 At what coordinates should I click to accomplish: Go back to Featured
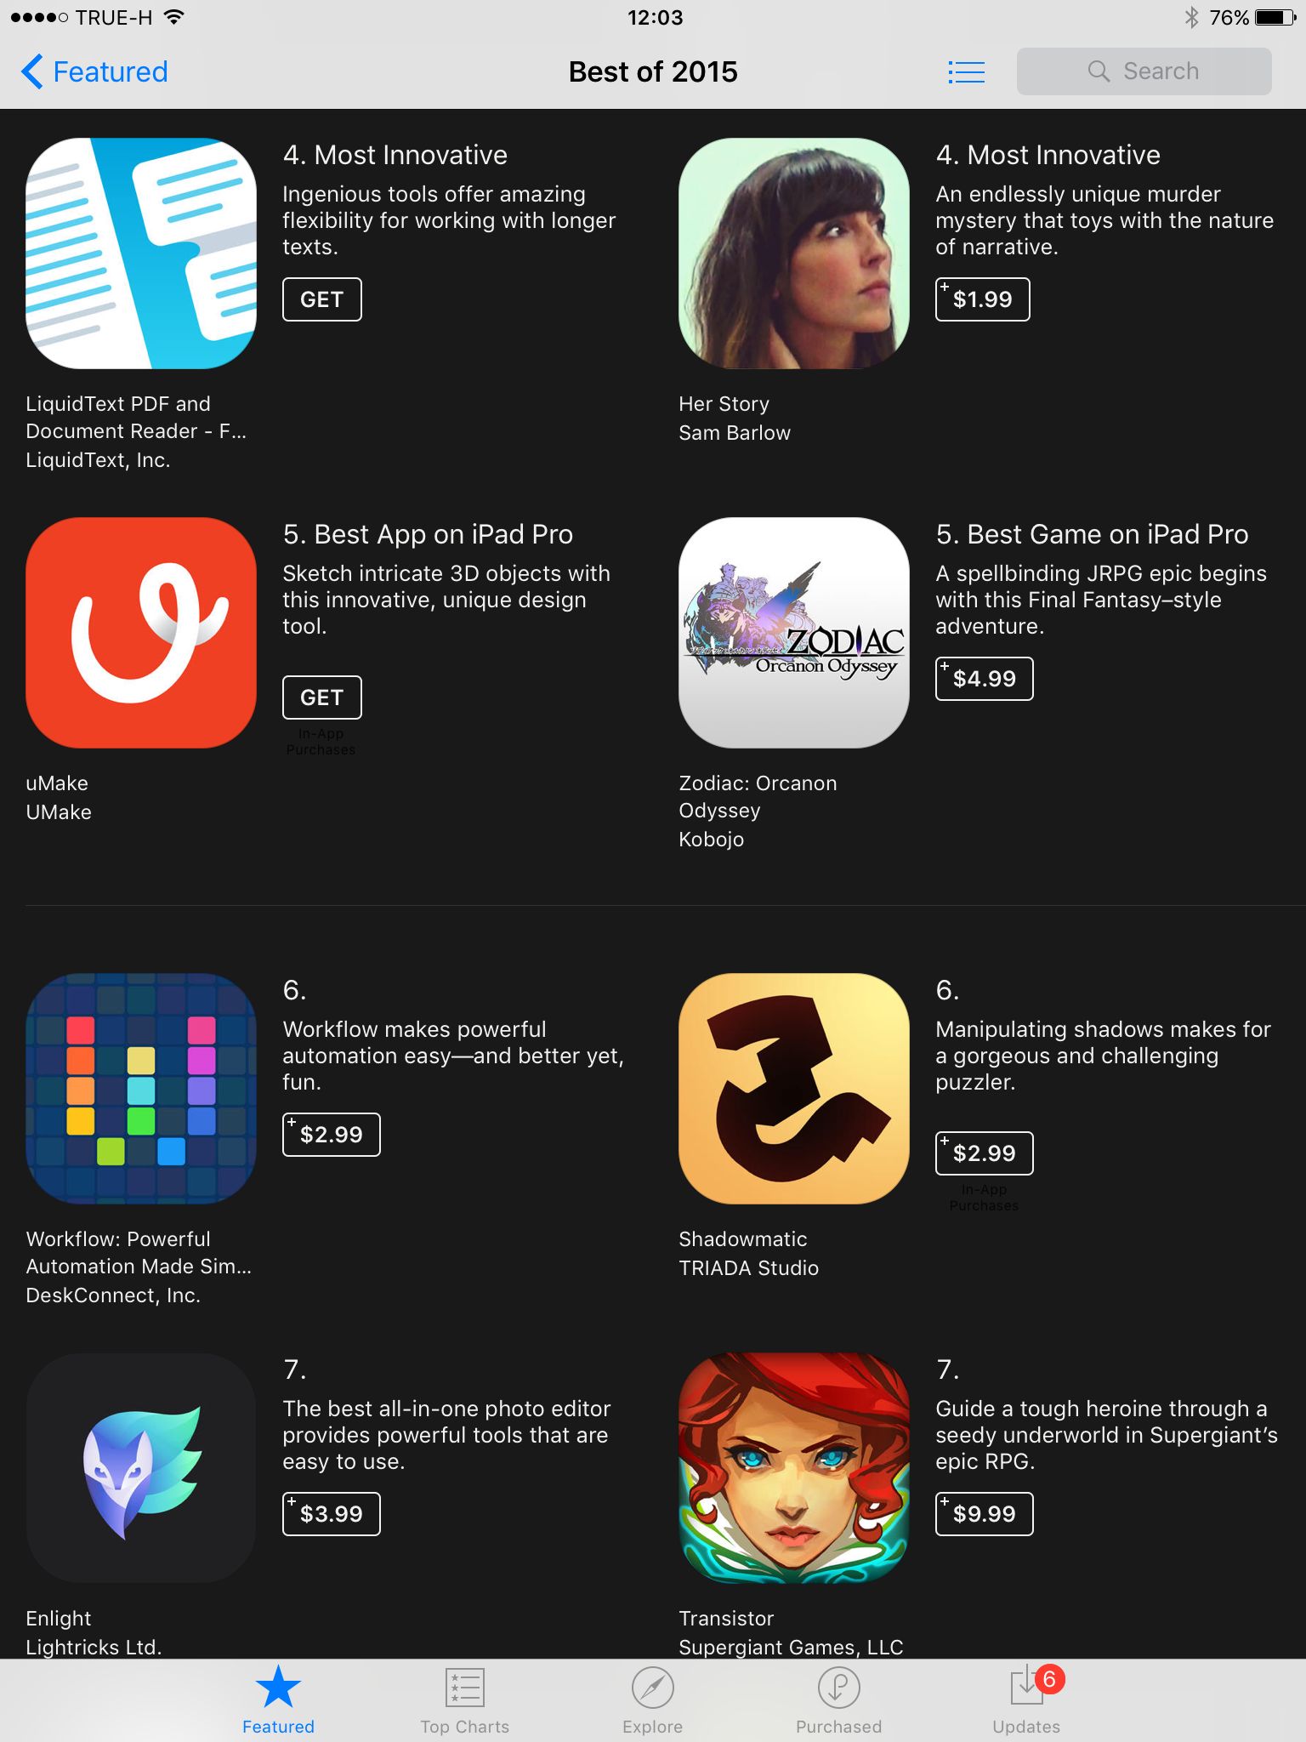94,71
